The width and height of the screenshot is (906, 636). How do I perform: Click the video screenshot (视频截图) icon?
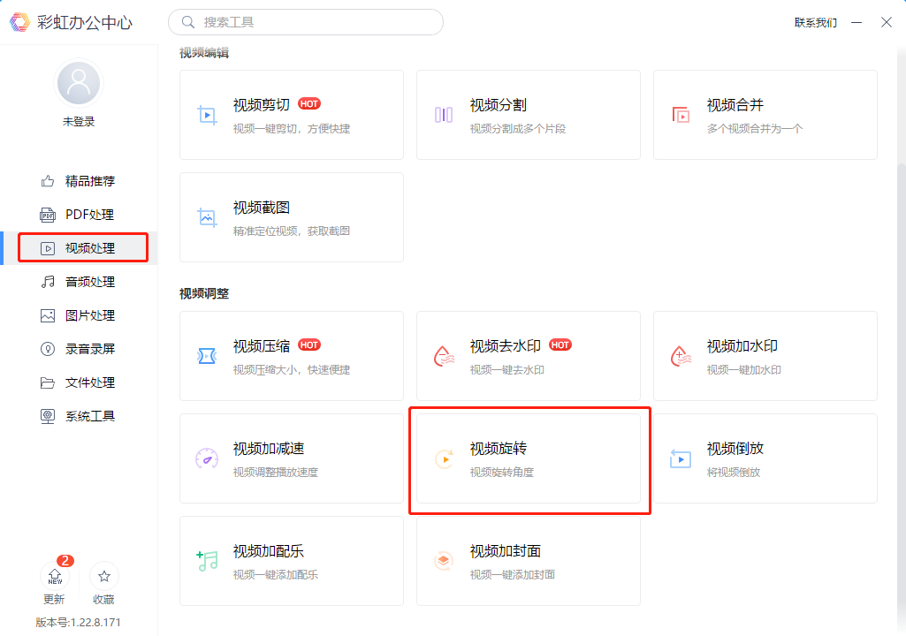207,217
